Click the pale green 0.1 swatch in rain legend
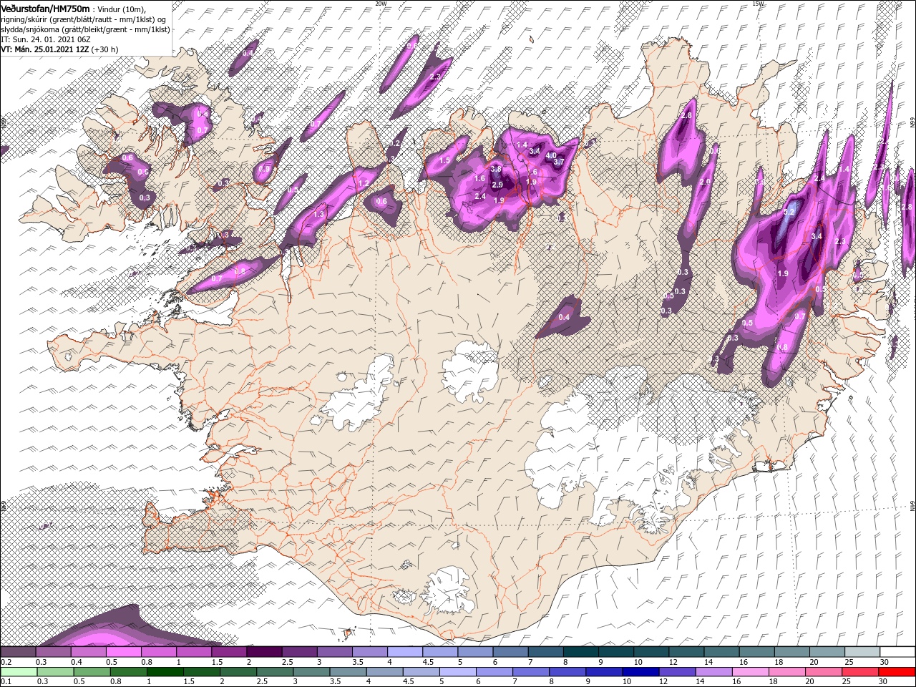The width and height of the screenshot is (916, 687). coord(19,672)
